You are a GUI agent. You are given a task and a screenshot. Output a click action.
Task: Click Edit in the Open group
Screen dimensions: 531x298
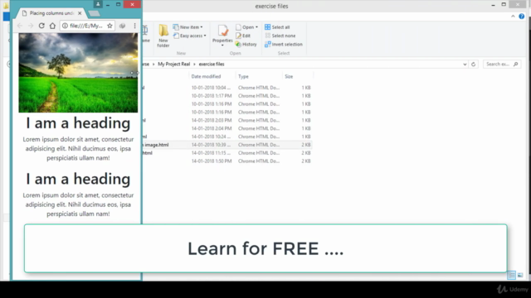coord(243,36)
